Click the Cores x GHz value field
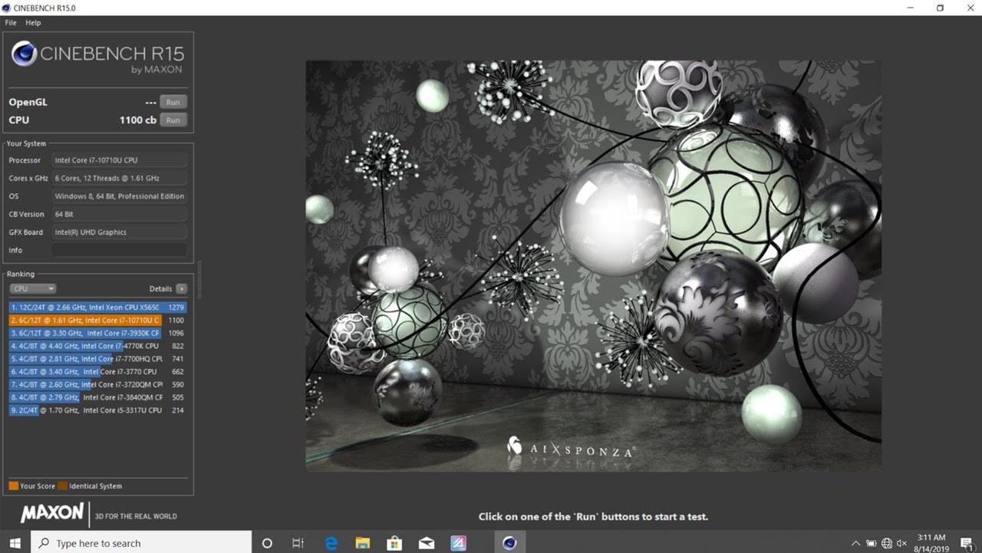This screenshot has width=982, height=553. (120, 178)
